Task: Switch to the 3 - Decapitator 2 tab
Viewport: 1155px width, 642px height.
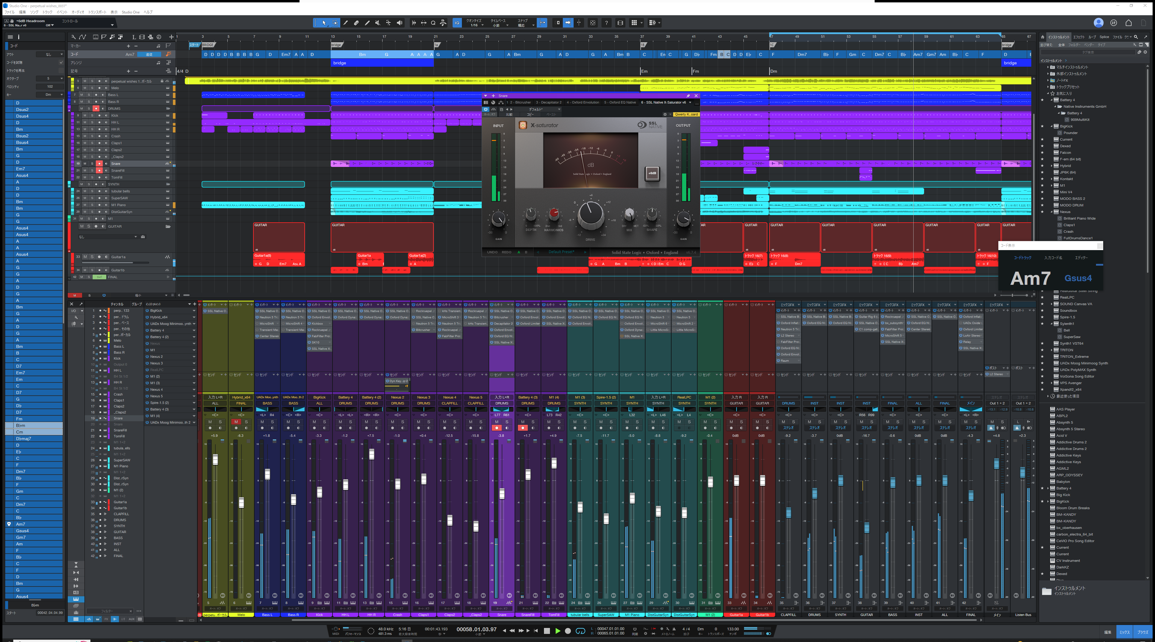Action: tap(548, 103)
